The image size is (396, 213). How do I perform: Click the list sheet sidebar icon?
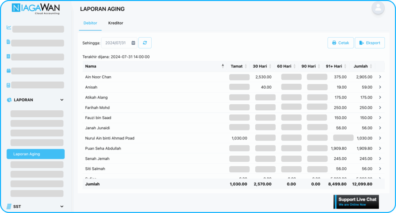(x=9, y=56)
